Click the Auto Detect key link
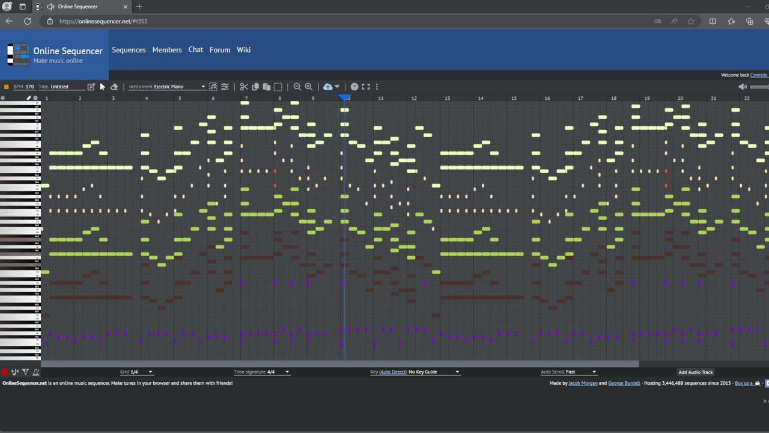The height and width of the screenshot is (433, 769). (393, 372)
